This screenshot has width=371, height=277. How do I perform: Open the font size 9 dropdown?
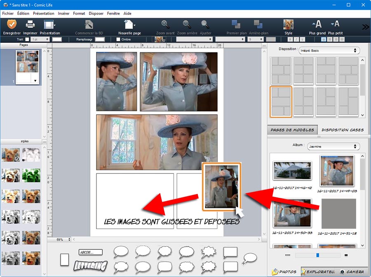pos(256,39)
